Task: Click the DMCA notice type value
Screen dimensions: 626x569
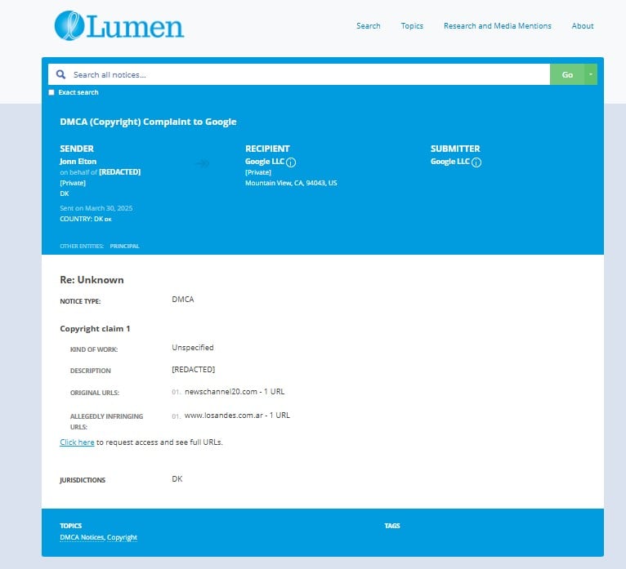Action: (183, 300)
